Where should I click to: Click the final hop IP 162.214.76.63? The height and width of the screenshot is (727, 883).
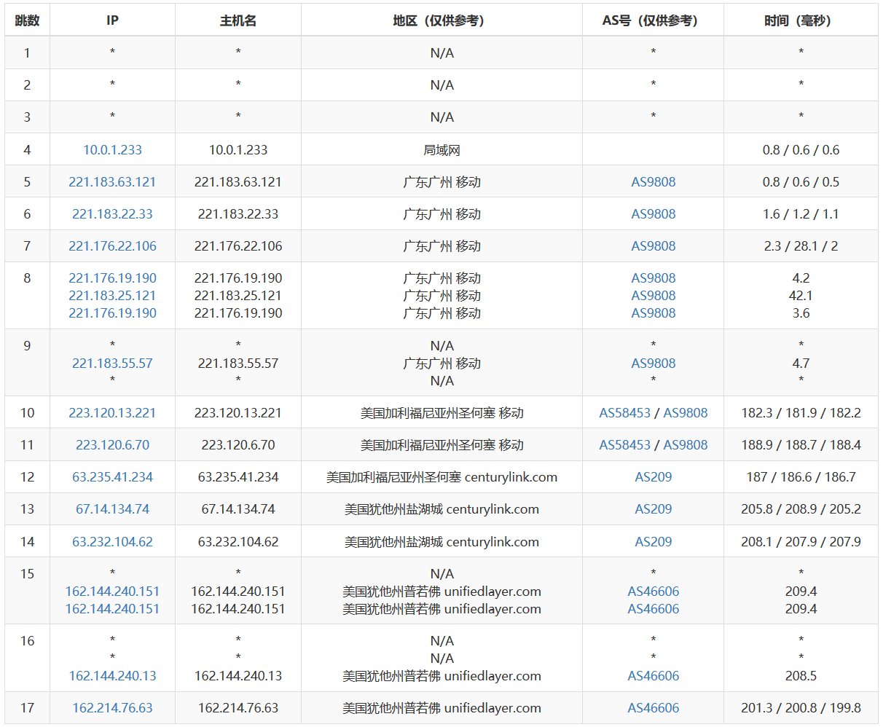point(112,707)
